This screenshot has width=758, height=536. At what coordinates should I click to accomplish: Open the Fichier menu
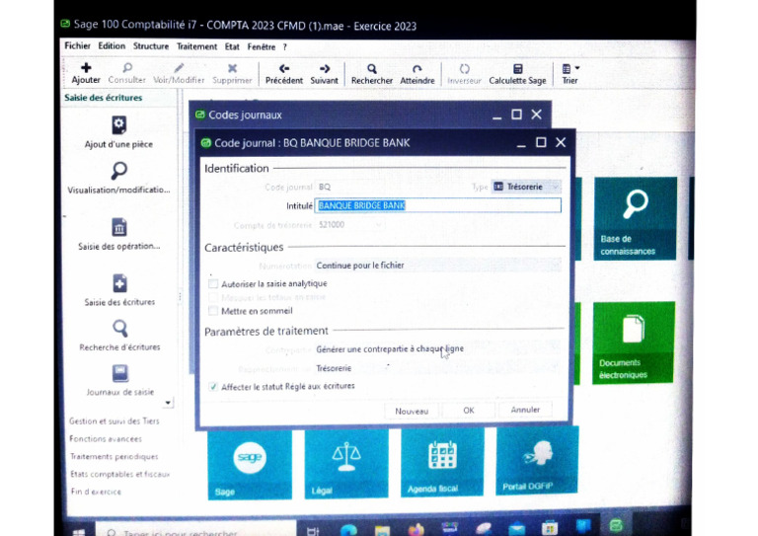click(x=77, y=46)
